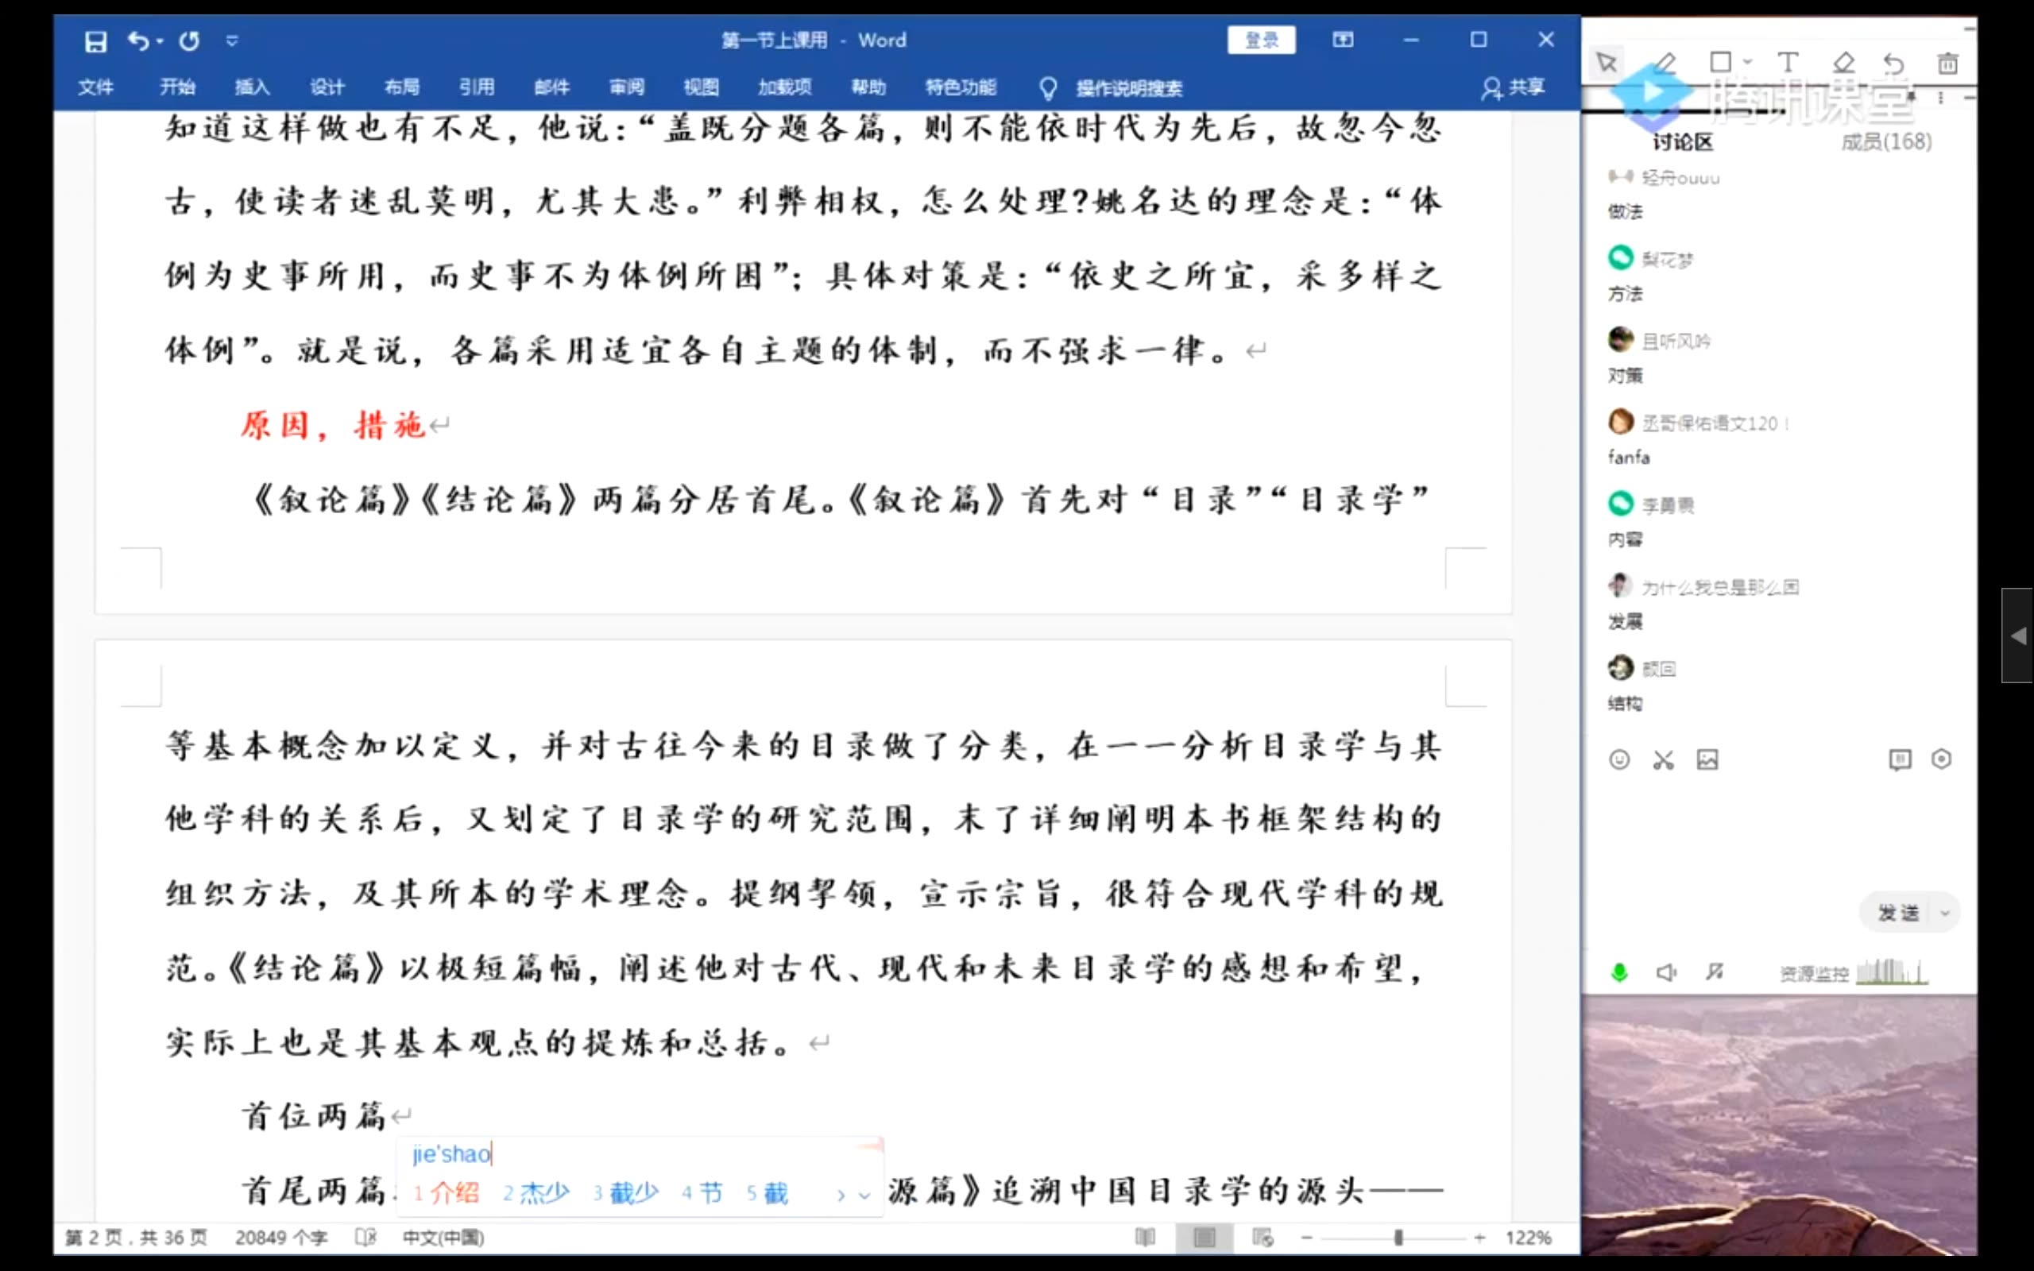
Task: Toggle the green microphone
Action: pyautogui.click(x=1618, y=972)
